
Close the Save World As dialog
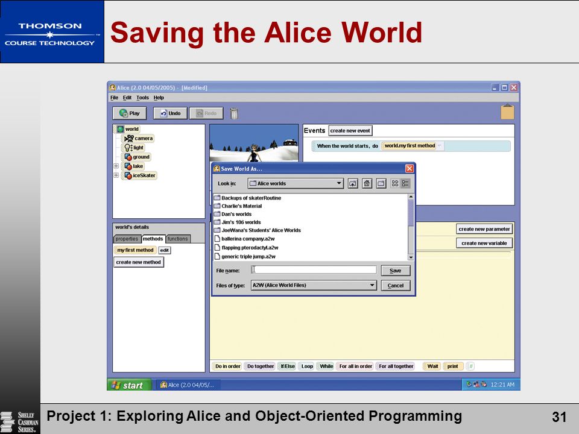[x=410, y=169]
